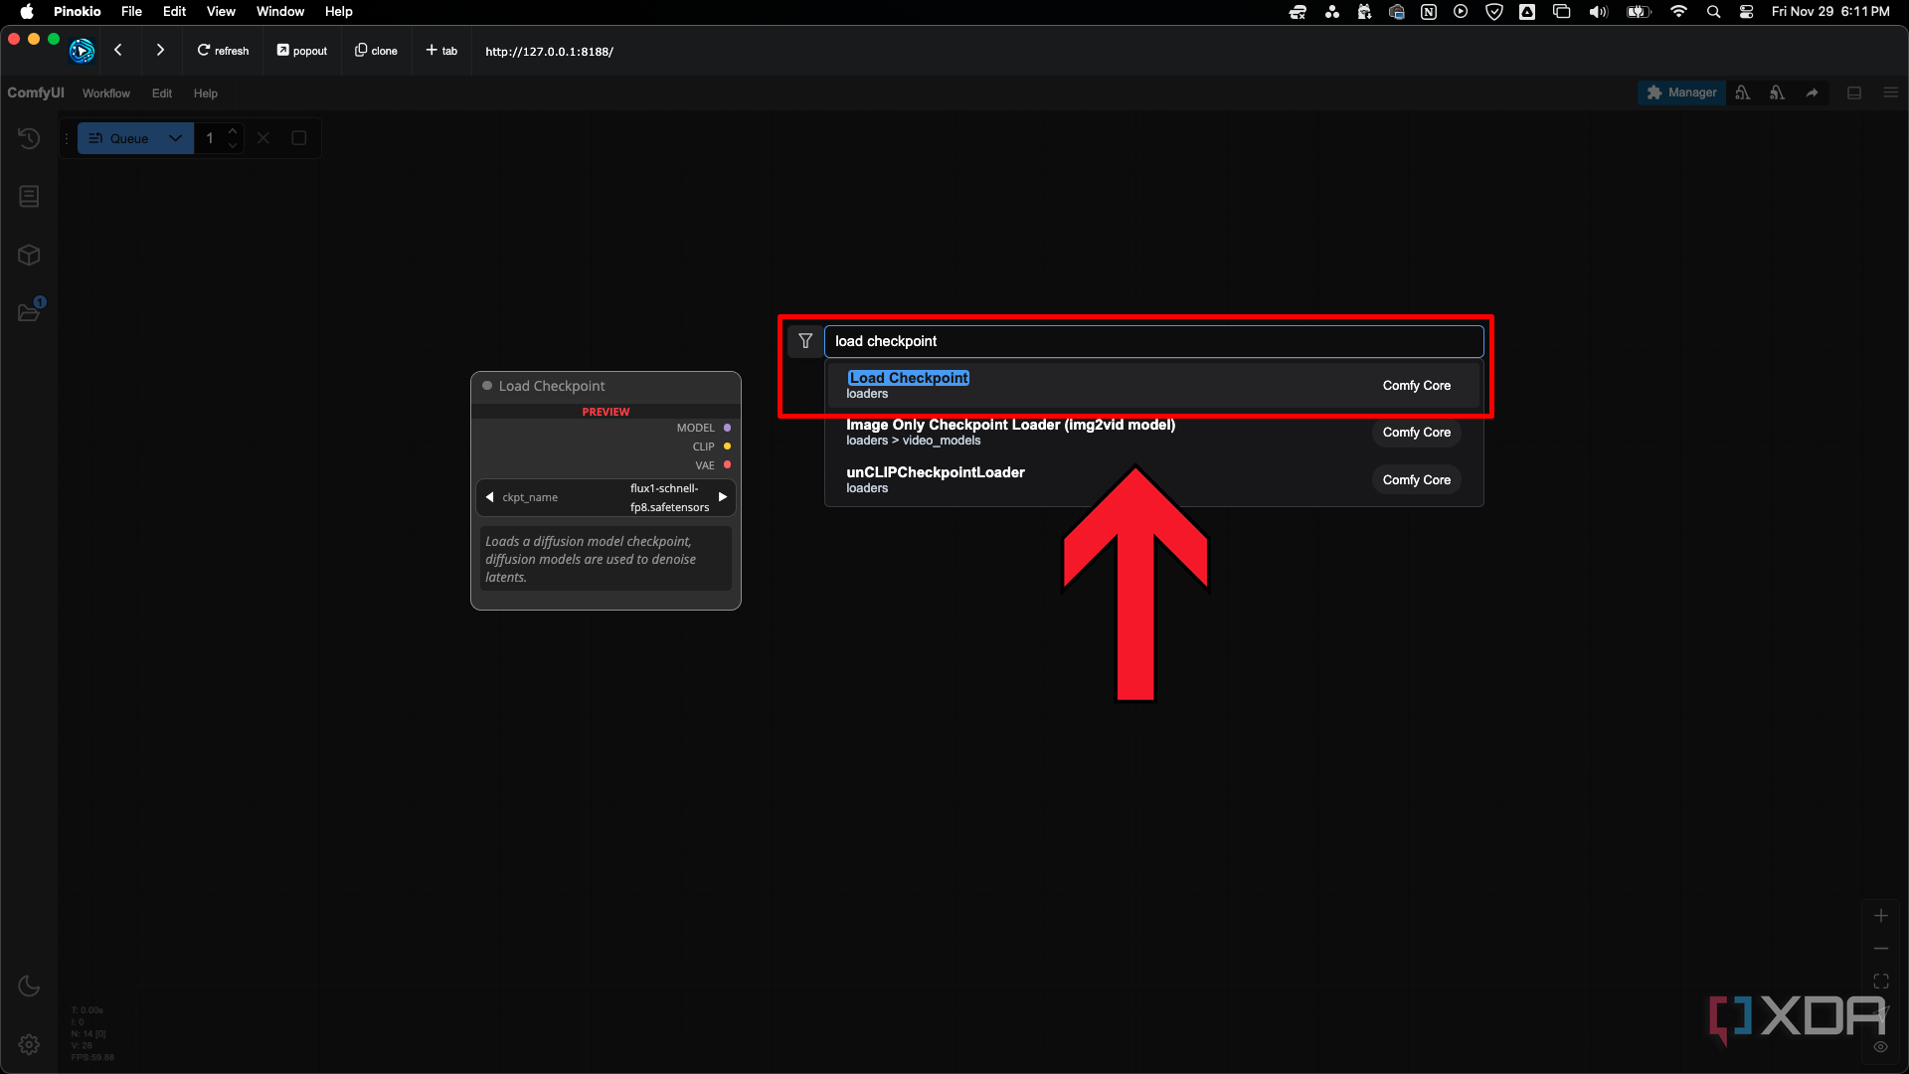The width and height of the screenshot is (1909, 1074).
Task: Open the Pinokio menu bar item
Action: click(x=78, y=12)
